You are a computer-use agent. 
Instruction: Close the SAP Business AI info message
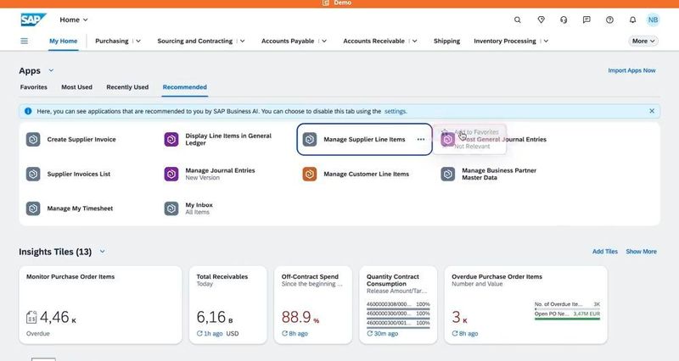point(652,111)
